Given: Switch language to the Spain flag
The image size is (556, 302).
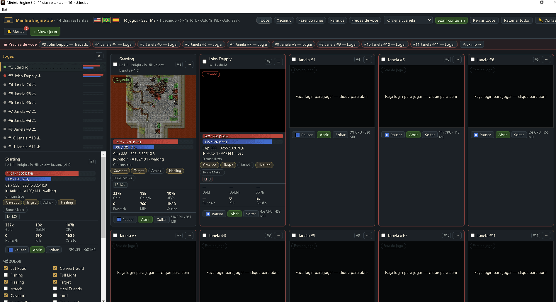Looking at the screenshot, I should point(116,20).
